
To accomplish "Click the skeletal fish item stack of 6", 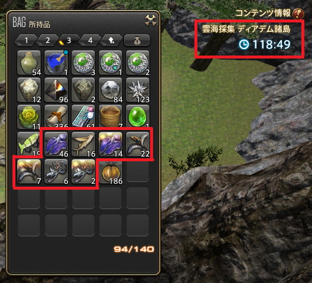I will point(56,171).
